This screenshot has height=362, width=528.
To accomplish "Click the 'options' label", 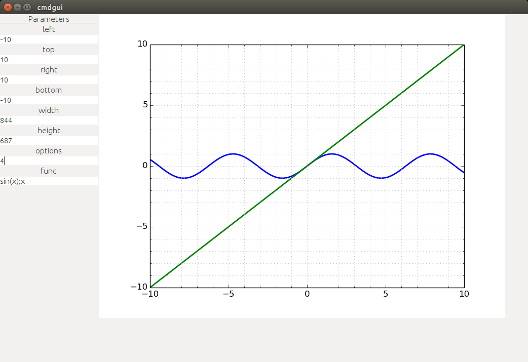I will pos(49,151).
